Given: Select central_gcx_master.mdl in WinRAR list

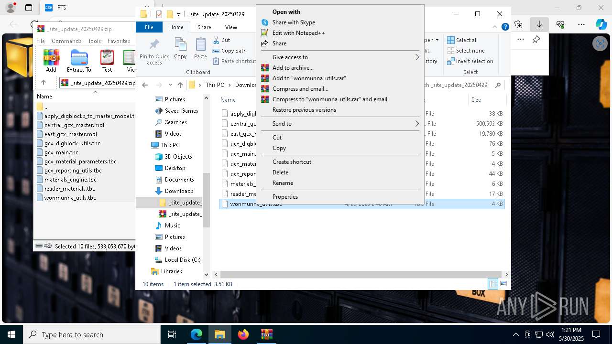Looking at the screenshot, I should coord(74,125).
